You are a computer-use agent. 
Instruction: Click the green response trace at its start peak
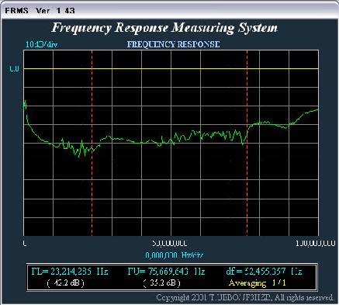25,104
